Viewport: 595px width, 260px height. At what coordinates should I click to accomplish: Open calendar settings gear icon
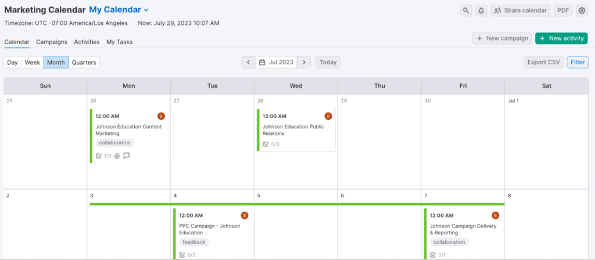point(581,10)
